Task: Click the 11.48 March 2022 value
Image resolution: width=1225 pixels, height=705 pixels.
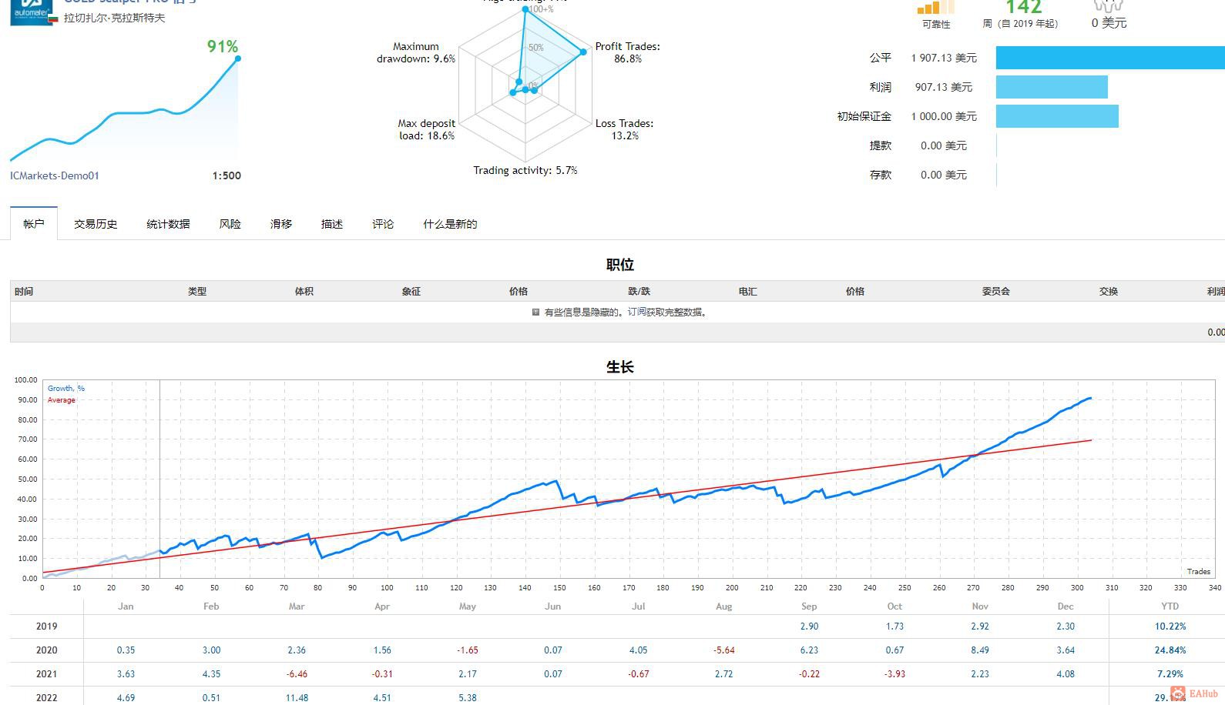Action: pyautogui.click(x=297, y=698)
